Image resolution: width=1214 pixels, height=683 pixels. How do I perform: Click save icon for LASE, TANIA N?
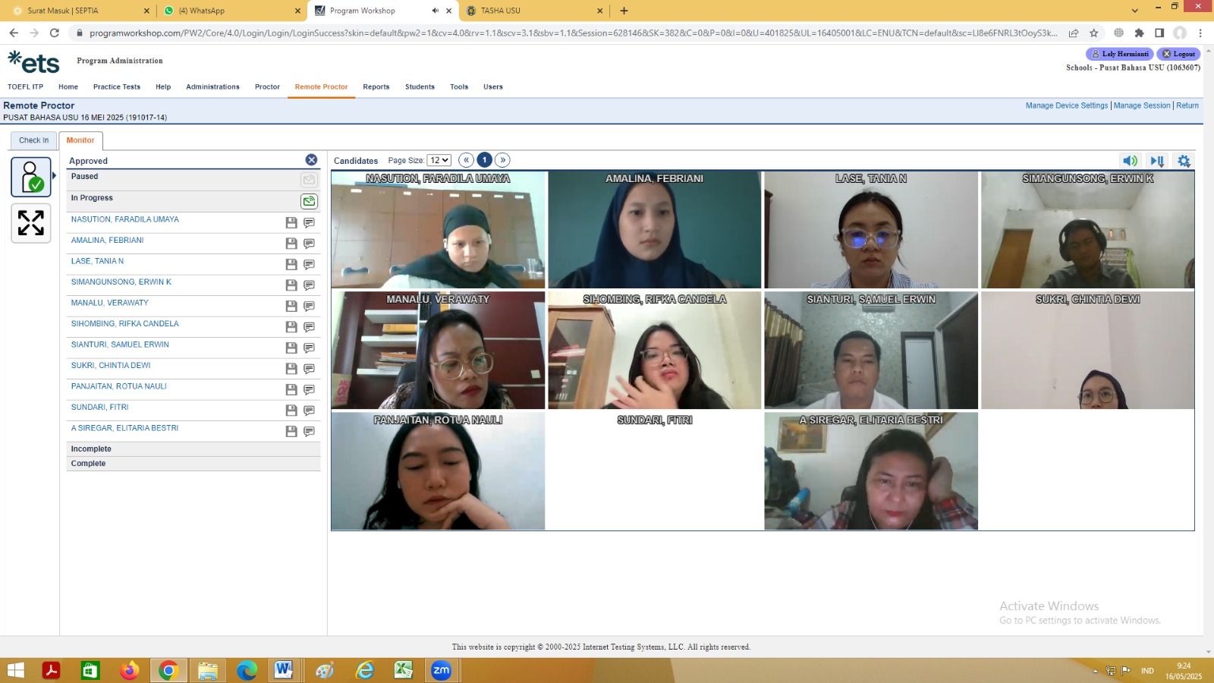(x=291, y=264)
